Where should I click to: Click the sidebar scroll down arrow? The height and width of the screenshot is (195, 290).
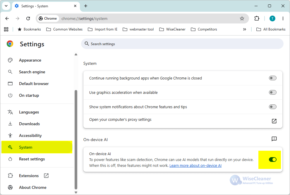[x=76, y=192]
